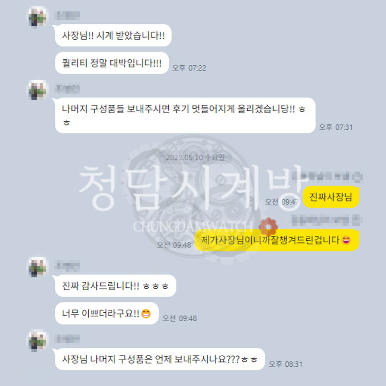Viewport: 386px width, 386px height.
Task: Select the '사장님 나머지 구성품은 언제 보내주시나요' bubble
Action: tap(160, 359)
